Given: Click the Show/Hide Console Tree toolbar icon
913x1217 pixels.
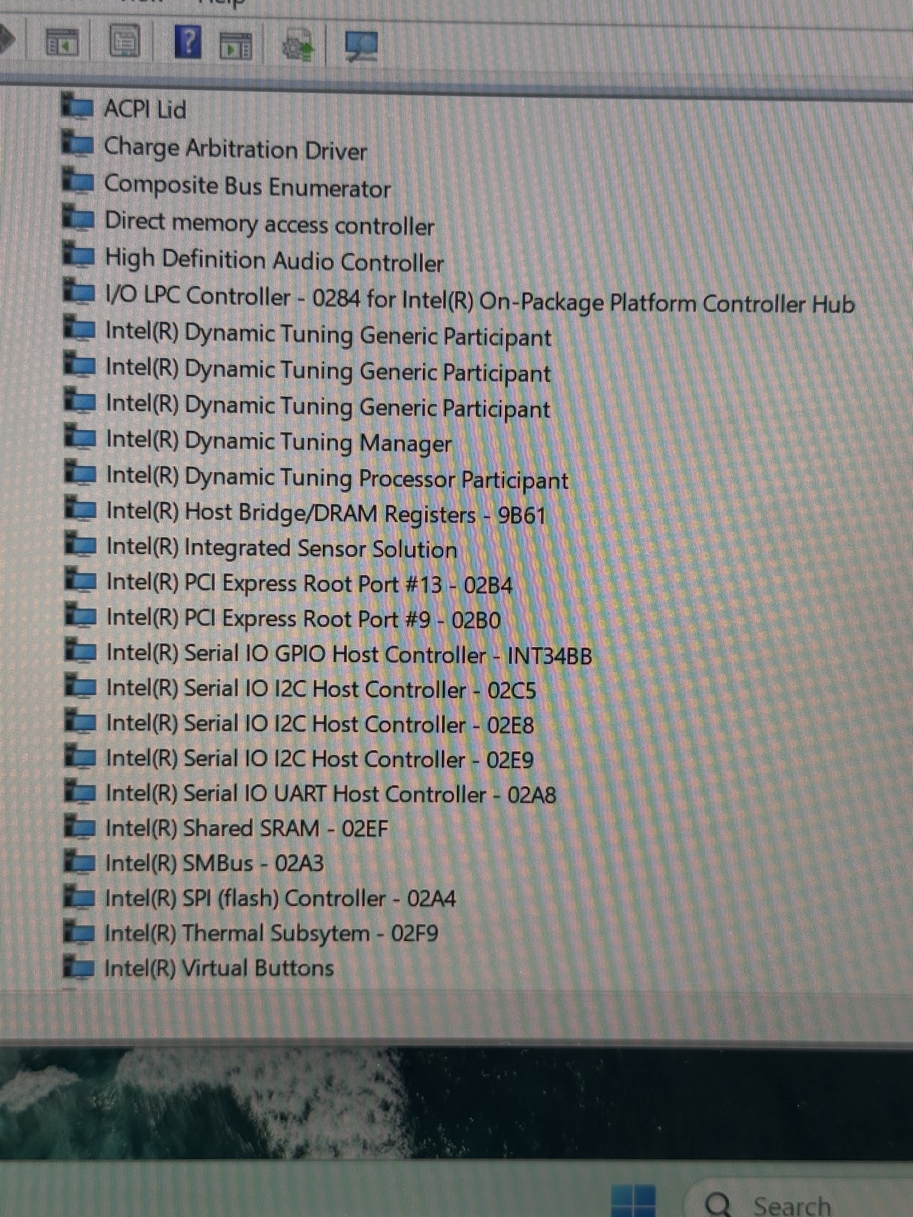Looking at the screenshot, I should (62, 42).
